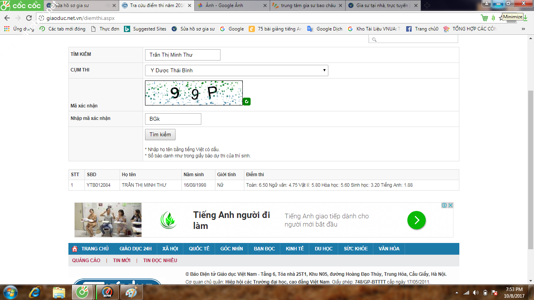
Task: Expand the CỤM THI dropdown list
Action: (237, 70)
